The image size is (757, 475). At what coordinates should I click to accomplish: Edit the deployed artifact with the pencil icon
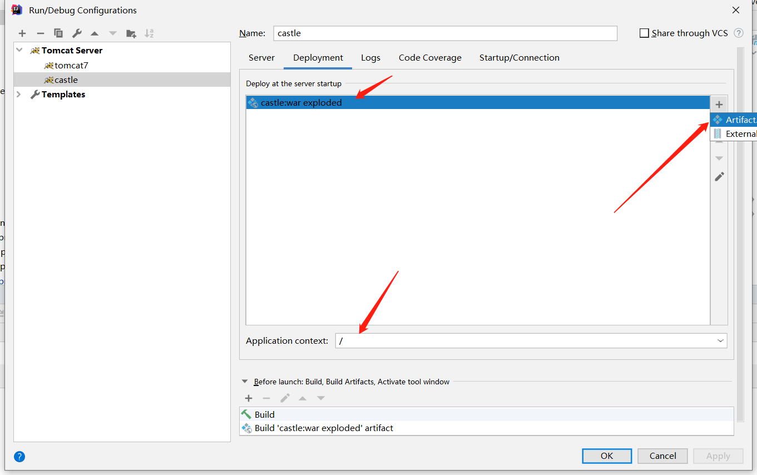pos(719,176)
